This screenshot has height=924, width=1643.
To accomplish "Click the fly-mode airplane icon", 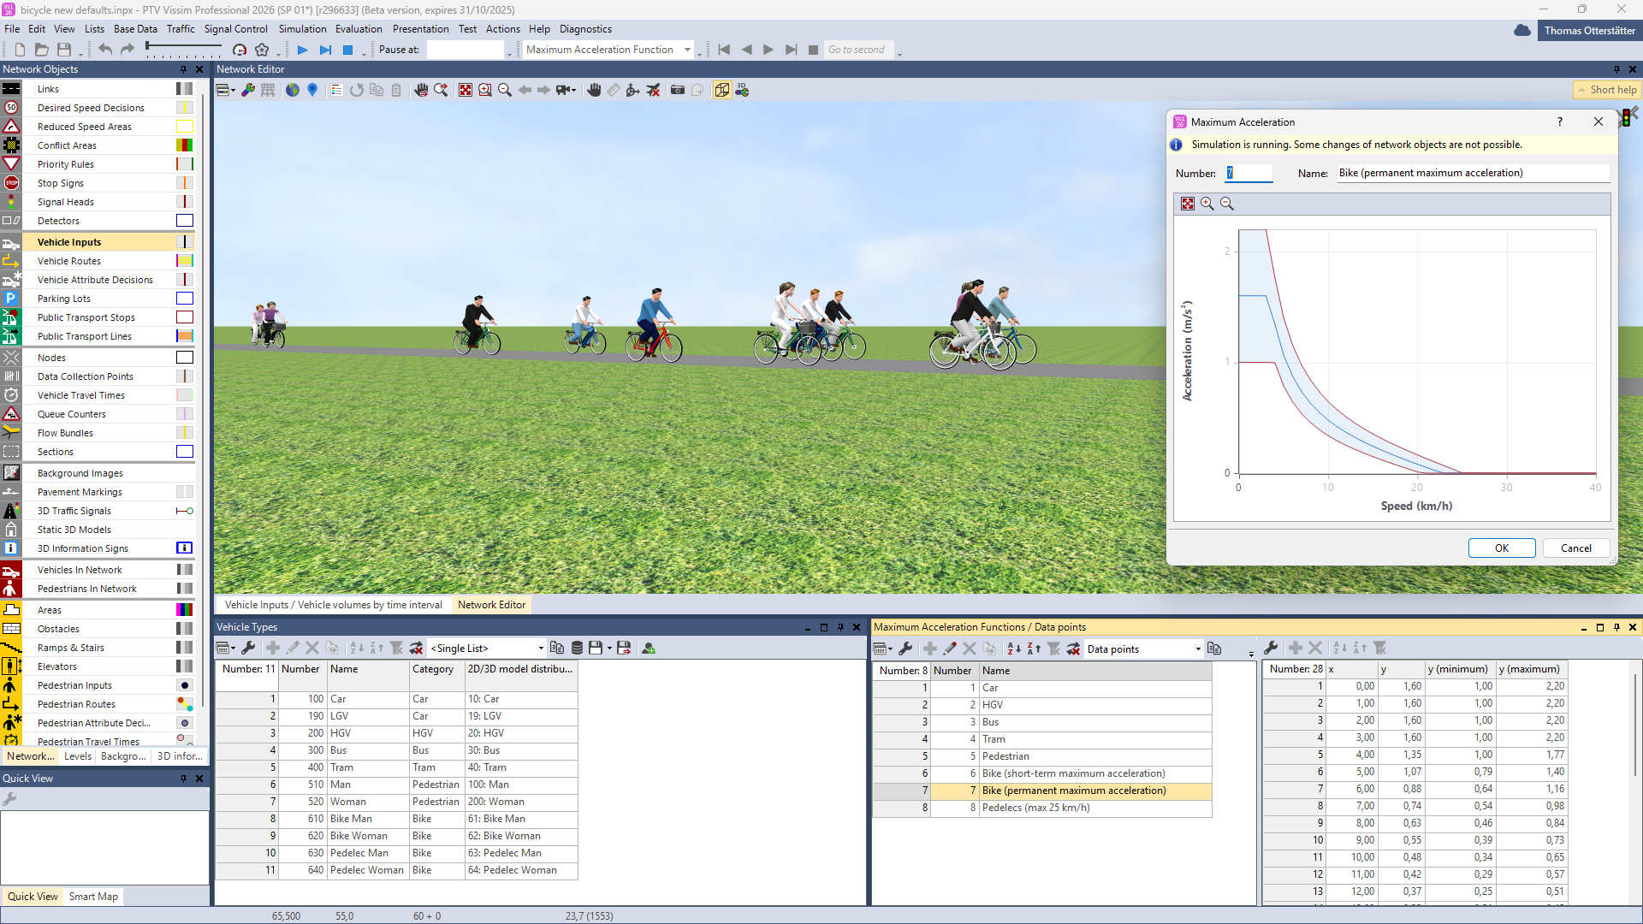I will click(x=653, y=90).
